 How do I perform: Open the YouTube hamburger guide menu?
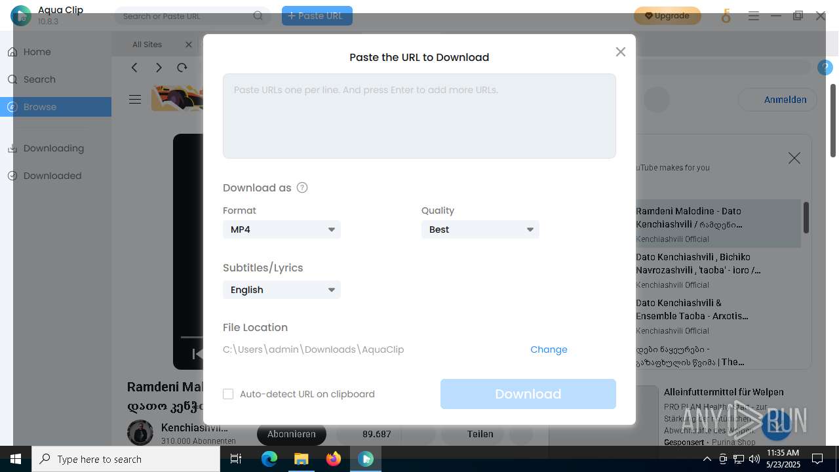coord(135,100)
